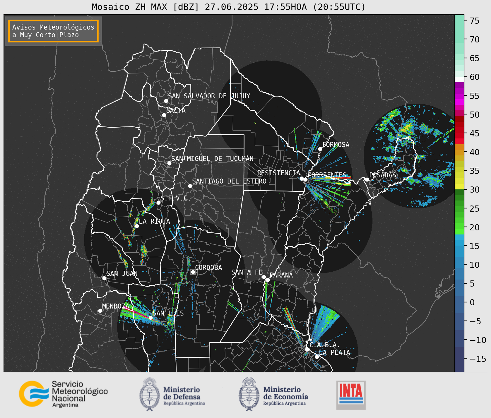
Task: Click the 55 dBZ magenta color band
Action: pos(459,96)
